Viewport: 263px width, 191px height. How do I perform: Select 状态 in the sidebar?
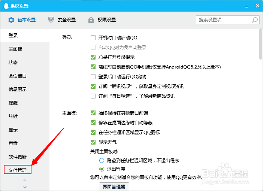[x=25, y=63]
